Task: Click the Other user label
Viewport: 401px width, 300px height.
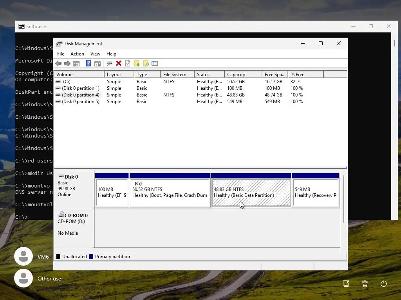Action: [x=51, y=279]
